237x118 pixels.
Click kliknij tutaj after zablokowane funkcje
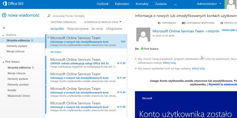(x=170, y=63)
